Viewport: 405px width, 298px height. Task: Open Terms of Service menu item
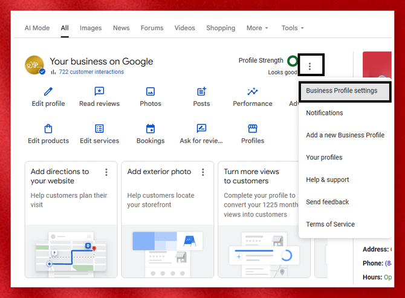(x=345, y=224)
